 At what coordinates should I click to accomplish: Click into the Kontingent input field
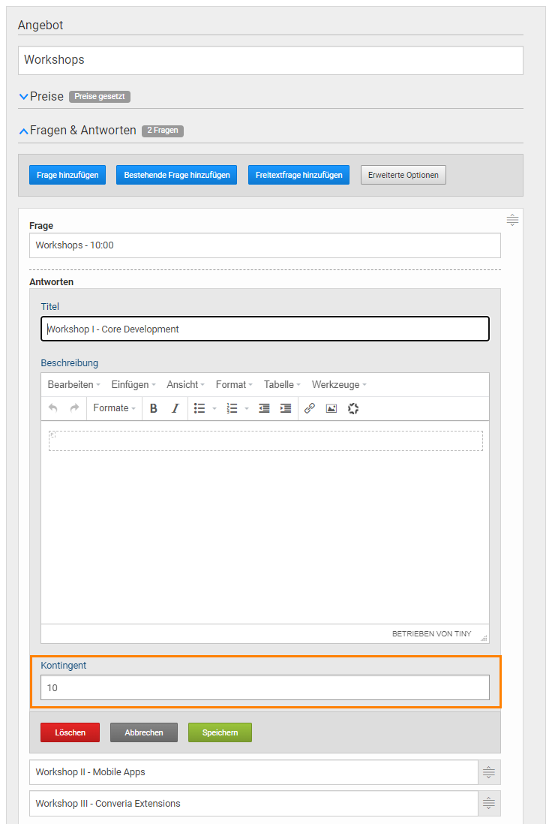[x=265, y=687]
